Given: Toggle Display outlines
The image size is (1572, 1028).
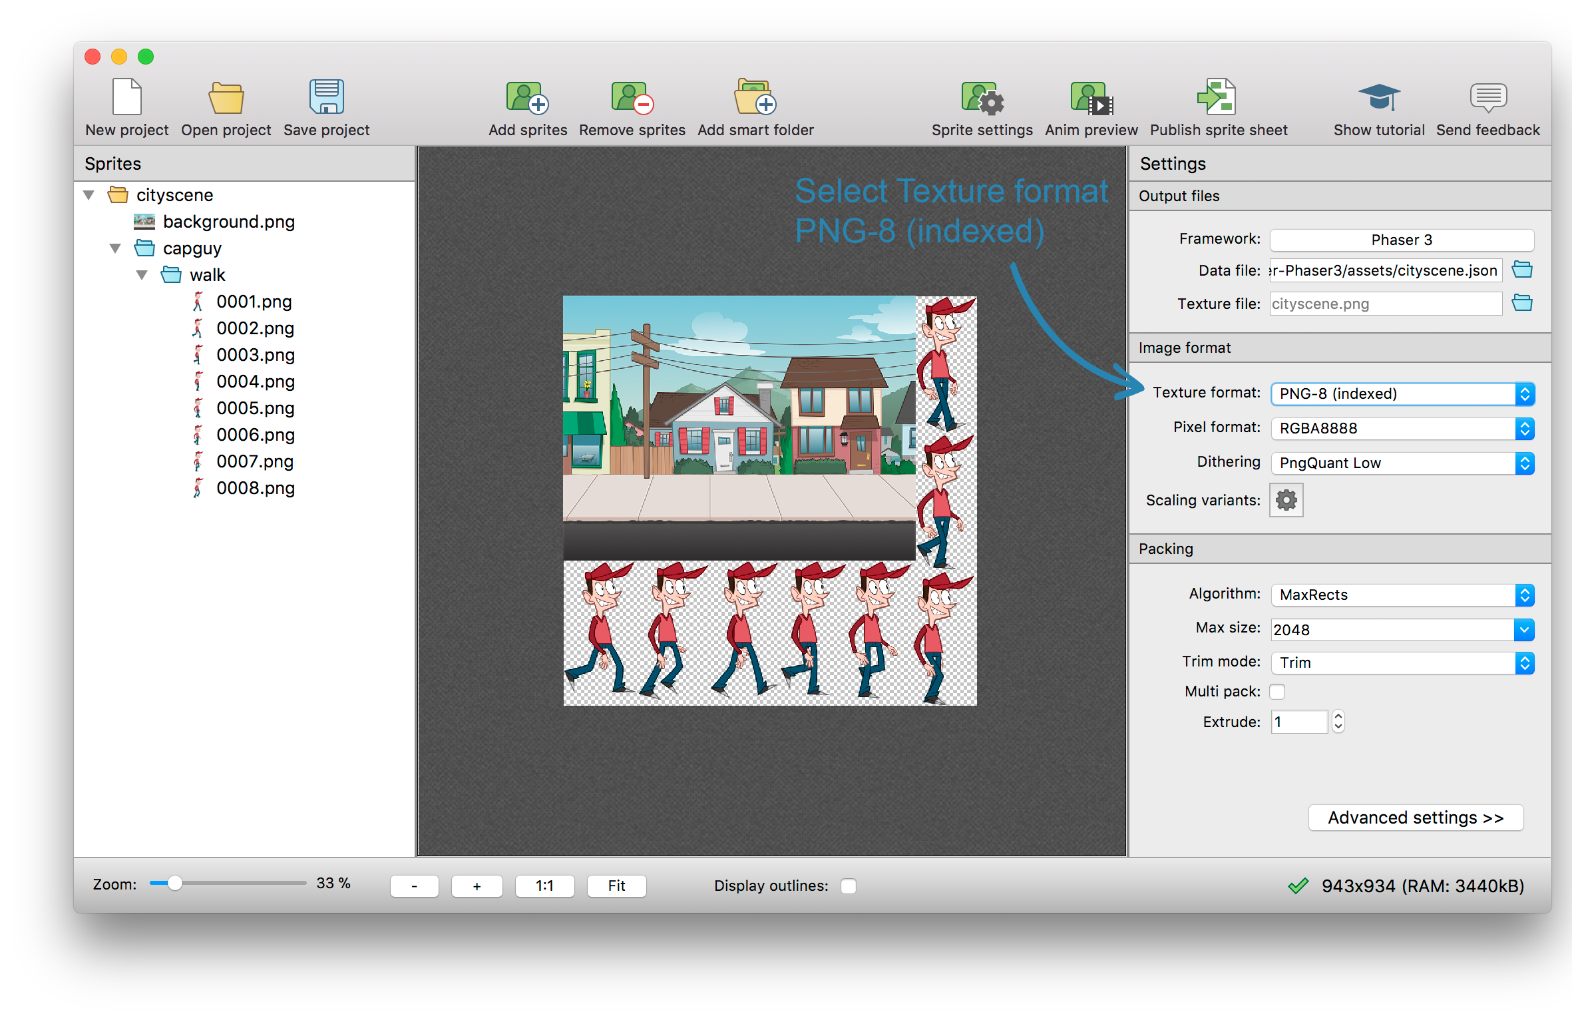Looking at the screenshot, I should [849, 886].
